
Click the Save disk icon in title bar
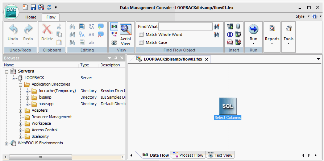tap(33, 8)
